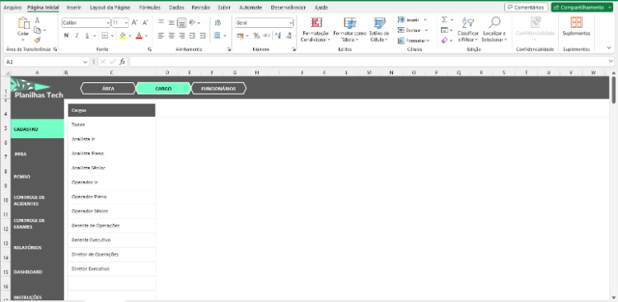Click the Comentários button
The width and height of the screenshot is (618, 302).
527,7
